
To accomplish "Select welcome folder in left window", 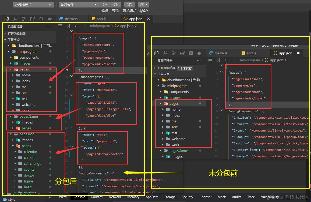I will 29,105.
